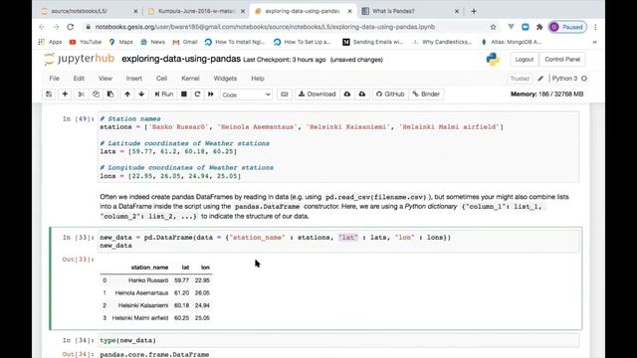The width and height of the screenshot is (637, 358).
Task: Copy selected cells icon
Action: point(96,94)
